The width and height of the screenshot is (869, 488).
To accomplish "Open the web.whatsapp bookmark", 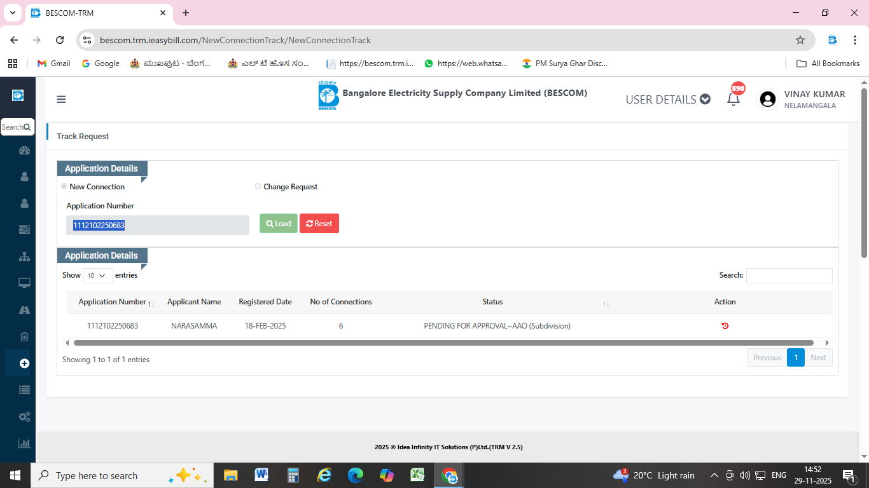I will (x=466, y=64).
